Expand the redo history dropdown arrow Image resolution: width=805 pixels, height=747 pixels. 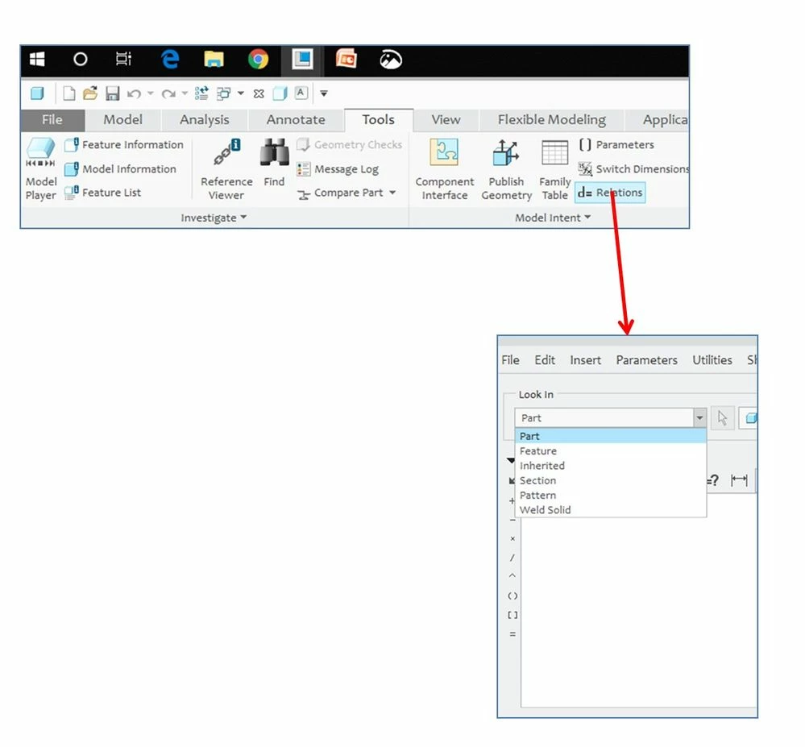click(x=185, y=93)
